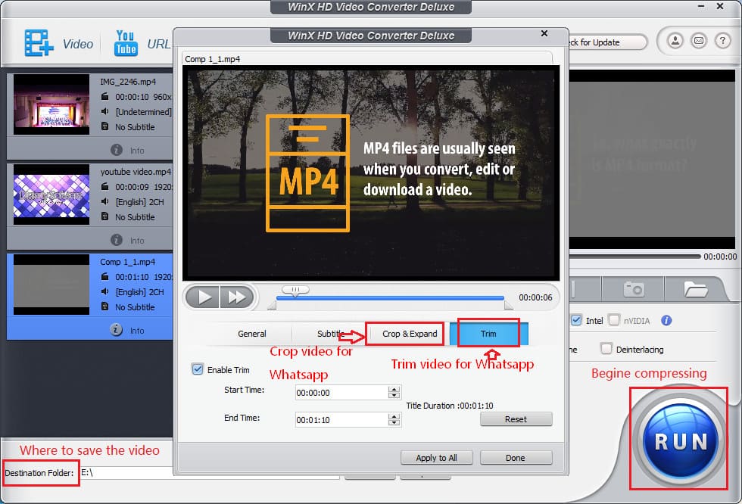Click the Done button
The height and width of the screenshot is (504, 742).
[516, 458]
